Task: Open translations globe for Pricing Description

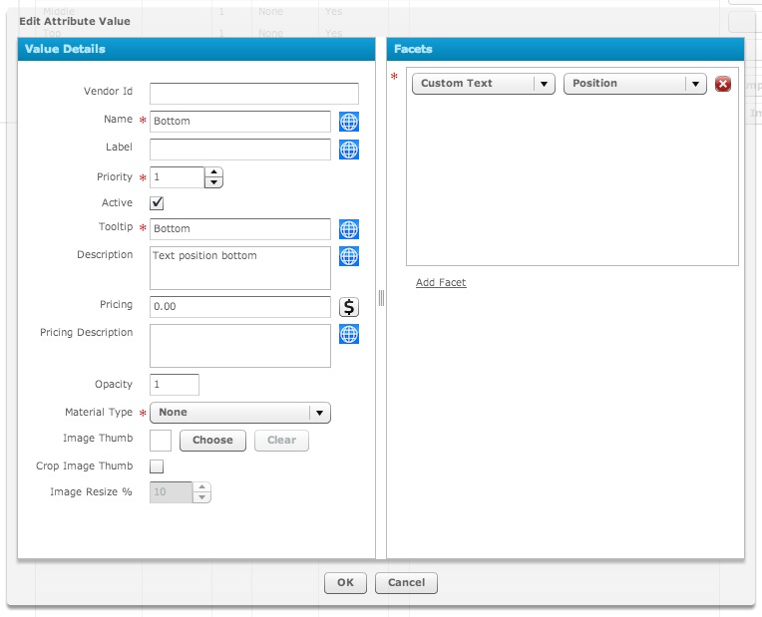Action: tap(349, 334)
